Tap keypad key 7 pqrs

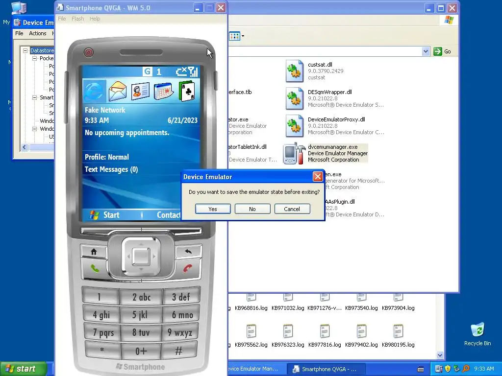click(x=103, y=333)
